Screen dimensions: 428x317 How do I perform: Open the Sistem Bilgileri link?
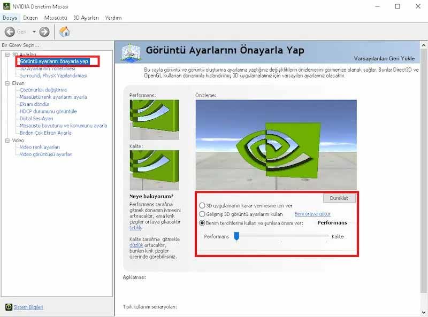(x=28, y=307)
